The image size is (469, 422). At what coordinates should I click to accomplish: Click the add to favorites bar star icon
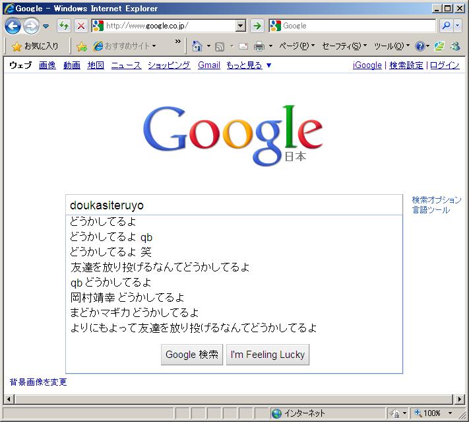click(x=81, y=46)
